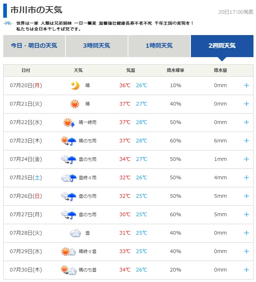Expand the 07月24日(金) forecast details

point(246,159)
